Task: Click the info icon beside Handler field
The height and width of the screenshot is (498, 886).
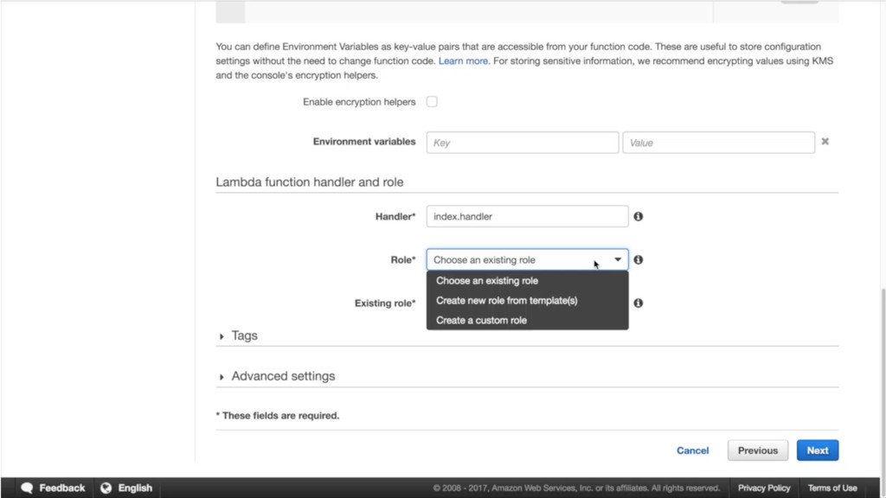Action: [638, 216]
